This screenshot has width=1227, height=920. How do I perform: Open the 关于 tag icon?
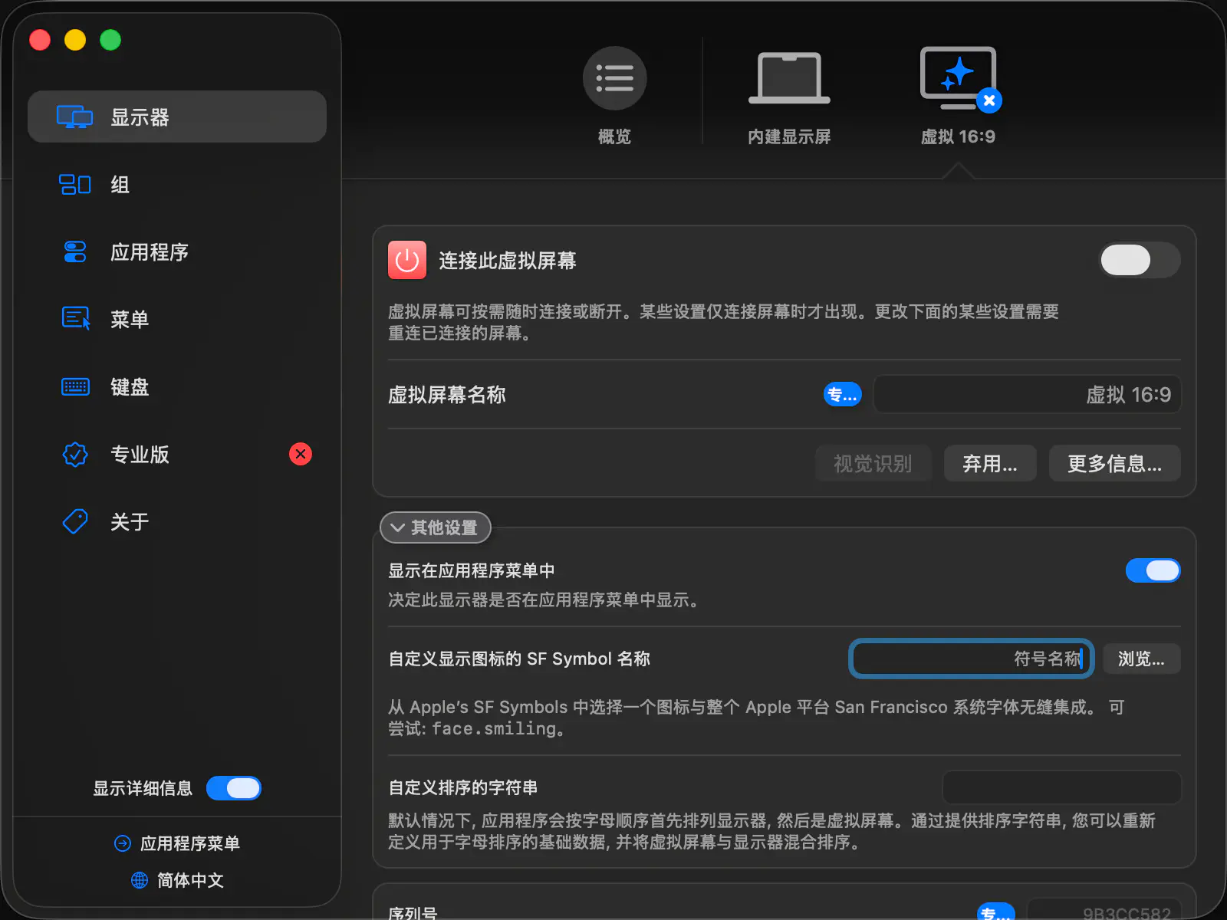[75, 522]
